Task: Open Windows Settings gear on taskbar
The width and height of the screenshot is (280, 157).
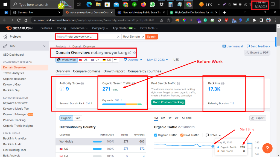Action: pos(161,4)
